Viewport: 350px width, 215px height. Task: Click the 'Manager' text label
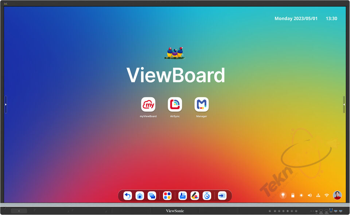click(x=202, y=116)
